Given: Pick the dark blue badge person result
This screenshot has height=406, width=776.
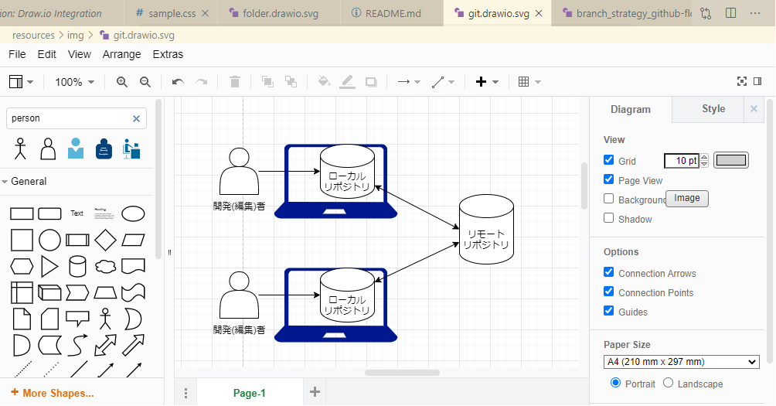Looking at the screenshot, I should coord(104,148).
